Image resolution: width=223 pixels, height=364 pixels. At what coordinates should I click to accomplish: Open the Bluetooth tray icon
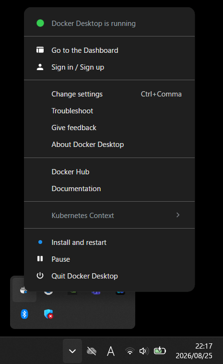[x=24, y=314]
